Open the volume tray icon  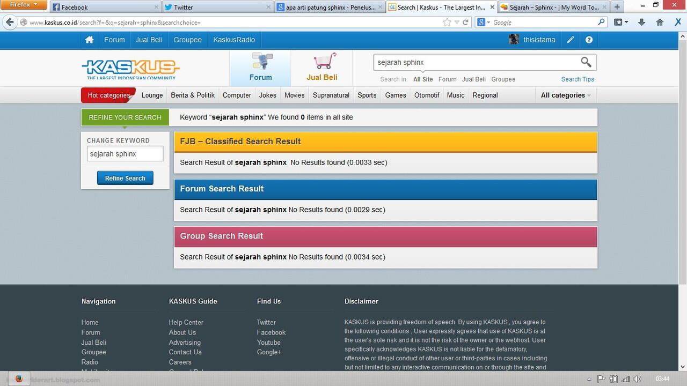[x=638, y=379]
